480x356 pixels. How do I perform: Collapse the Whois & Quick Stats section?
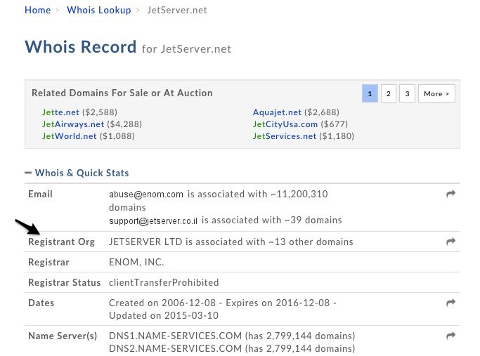pos(28,173)
